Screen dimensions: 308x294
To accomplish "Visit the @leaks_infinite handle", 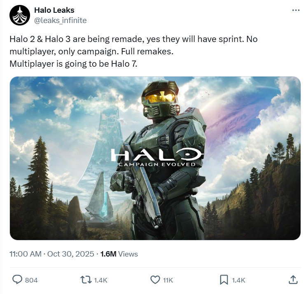I will 60,21.
